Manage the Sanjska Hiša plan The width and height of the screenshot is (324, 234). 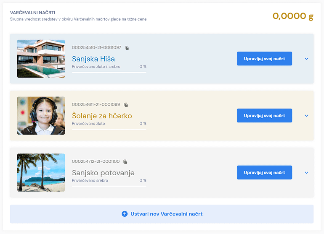pyautogui.click(x=264, y=59)
